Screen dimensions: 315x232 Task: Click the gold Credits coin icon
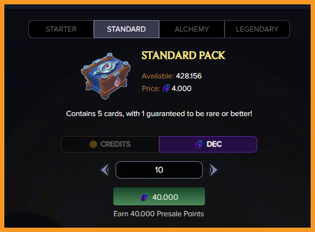click(93, 144)
